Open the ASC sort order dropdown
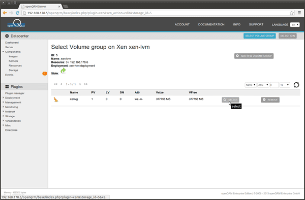305x200 pixels. click(x=263, y=85)
